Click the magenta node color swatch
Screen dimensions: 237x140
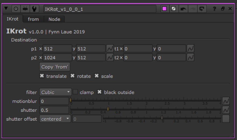tap(165, 9)
